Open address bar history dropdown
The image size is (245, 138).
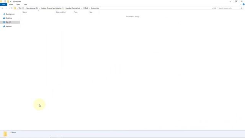pyautogui.click(x=213, y=8)
